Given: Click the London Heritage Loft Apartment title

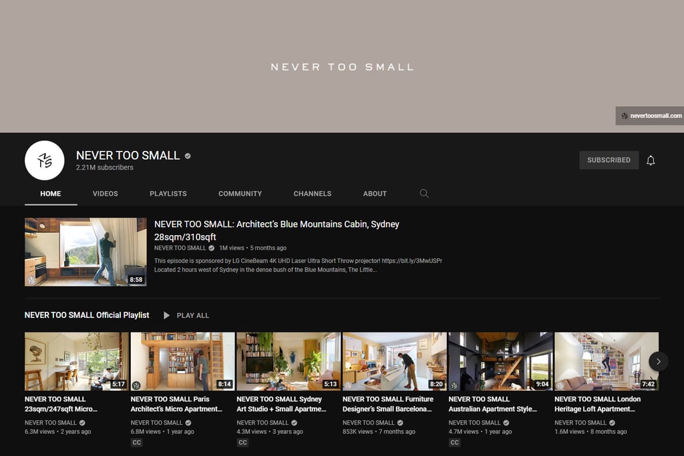Looking at the screenshot, I should click(x=598, y=404).
